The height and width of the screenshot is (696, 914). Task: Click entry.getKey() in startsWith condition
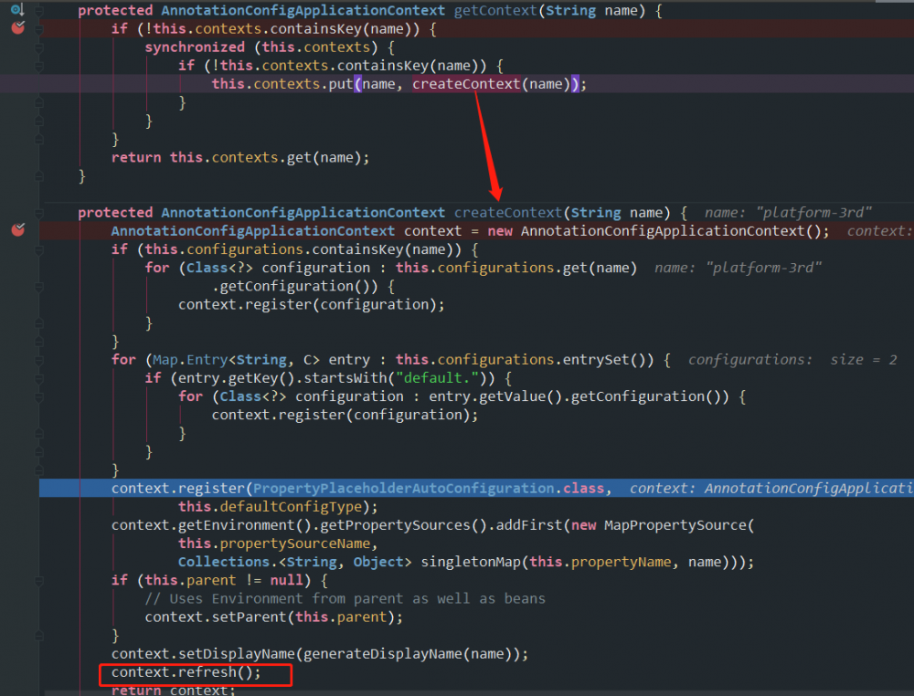tap(236, 378)
